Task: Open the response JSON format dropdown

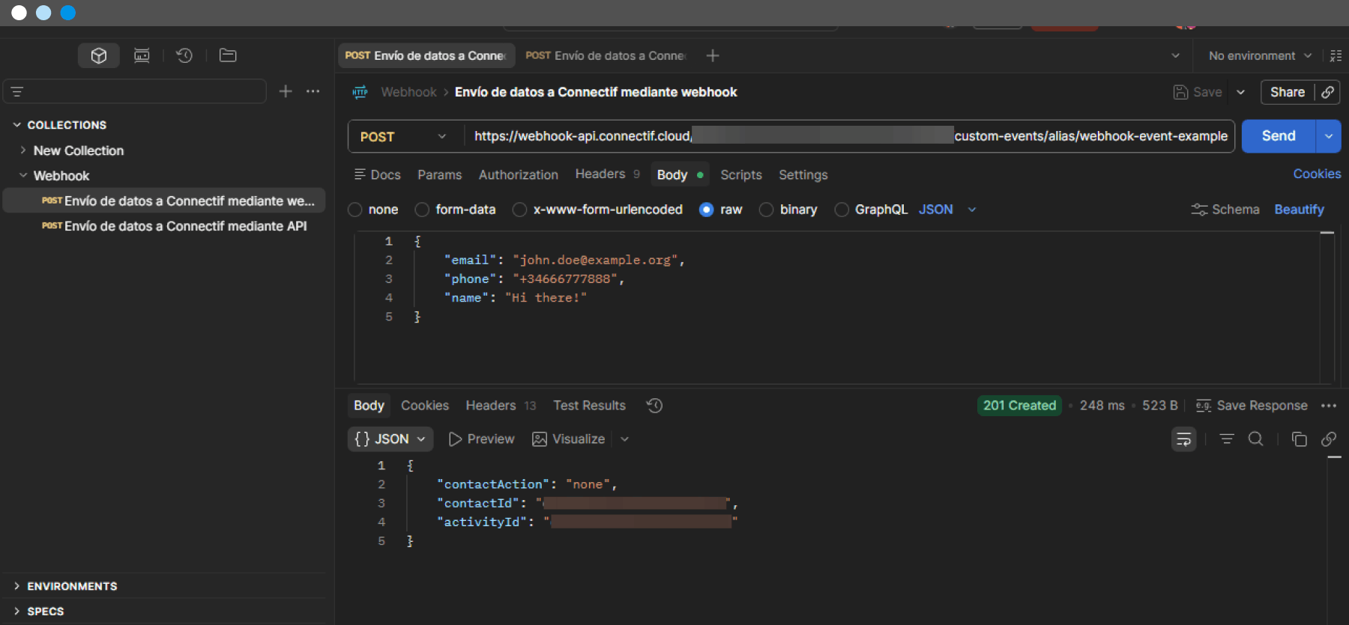Action: pos(390,439)
